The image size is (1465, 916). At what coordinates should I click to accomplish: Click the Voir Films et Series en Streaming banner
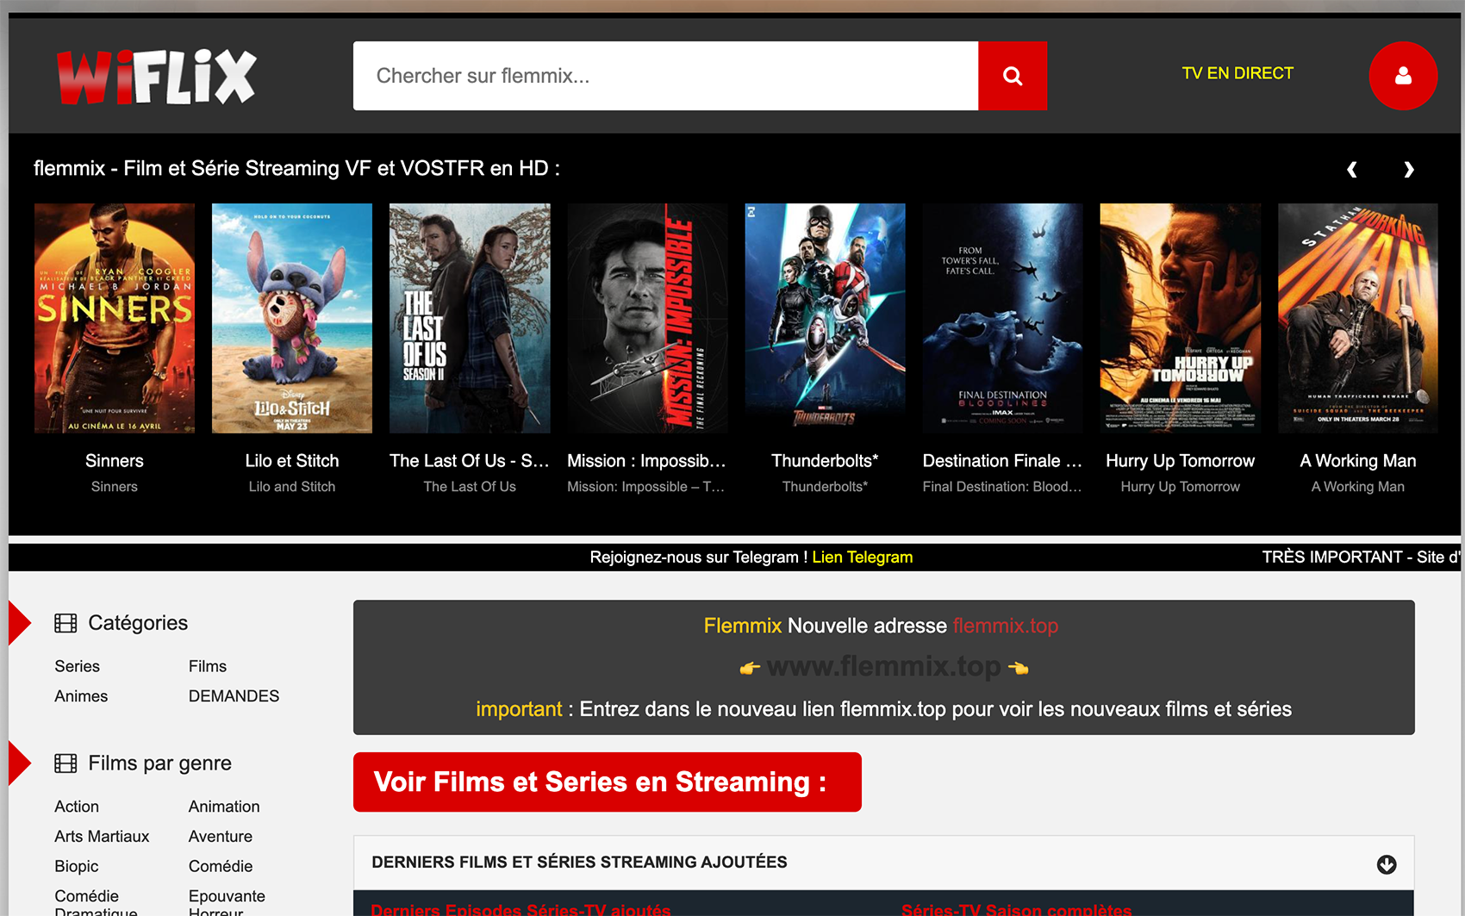608,782
